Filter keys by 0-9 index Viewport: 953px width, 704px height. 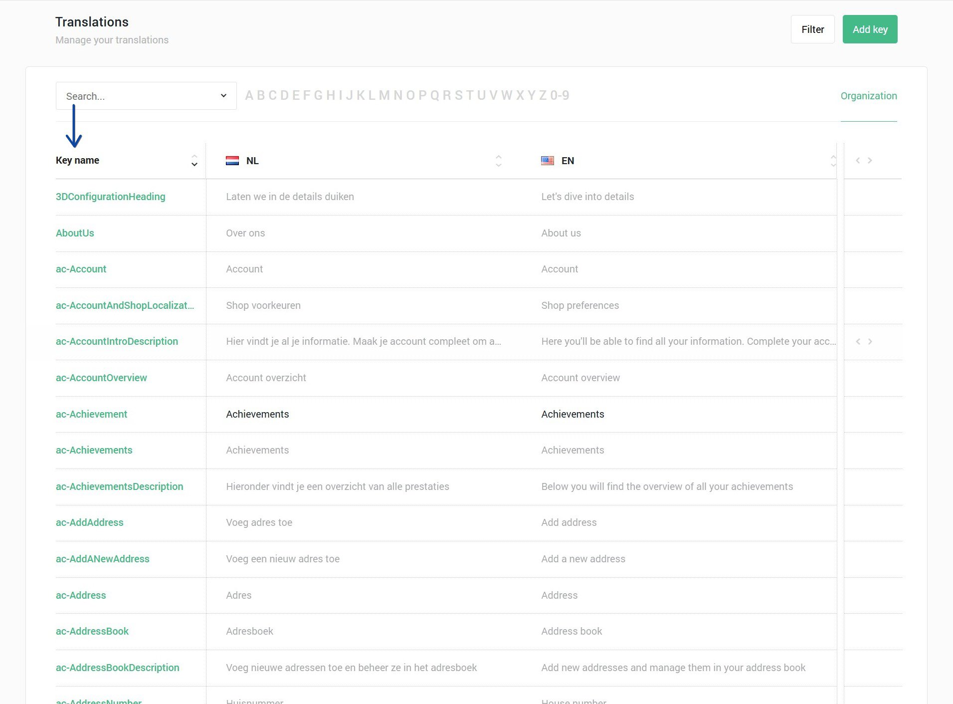560,95
